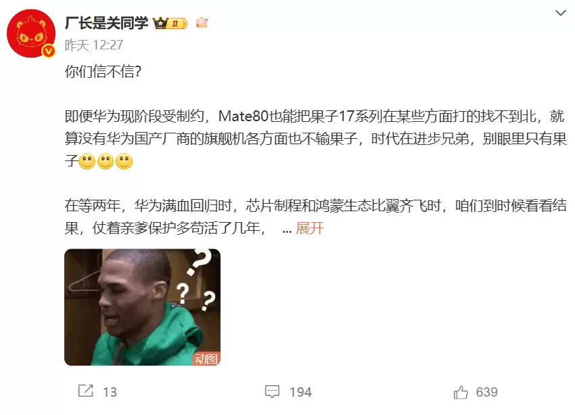Click the crown membership level badge
Screen dimensions: 575x415
pyautogui.click(x=170, y=24)
